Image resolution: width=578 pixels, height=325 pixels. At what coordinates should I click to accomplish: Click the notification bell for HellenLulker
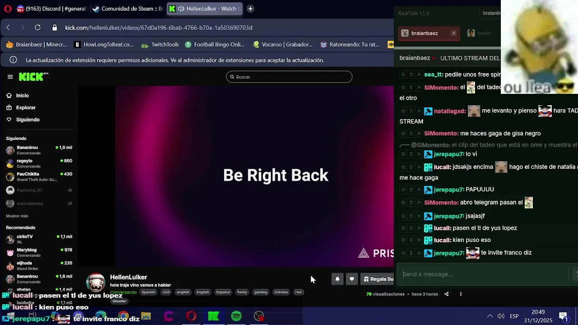pos(337,279)
